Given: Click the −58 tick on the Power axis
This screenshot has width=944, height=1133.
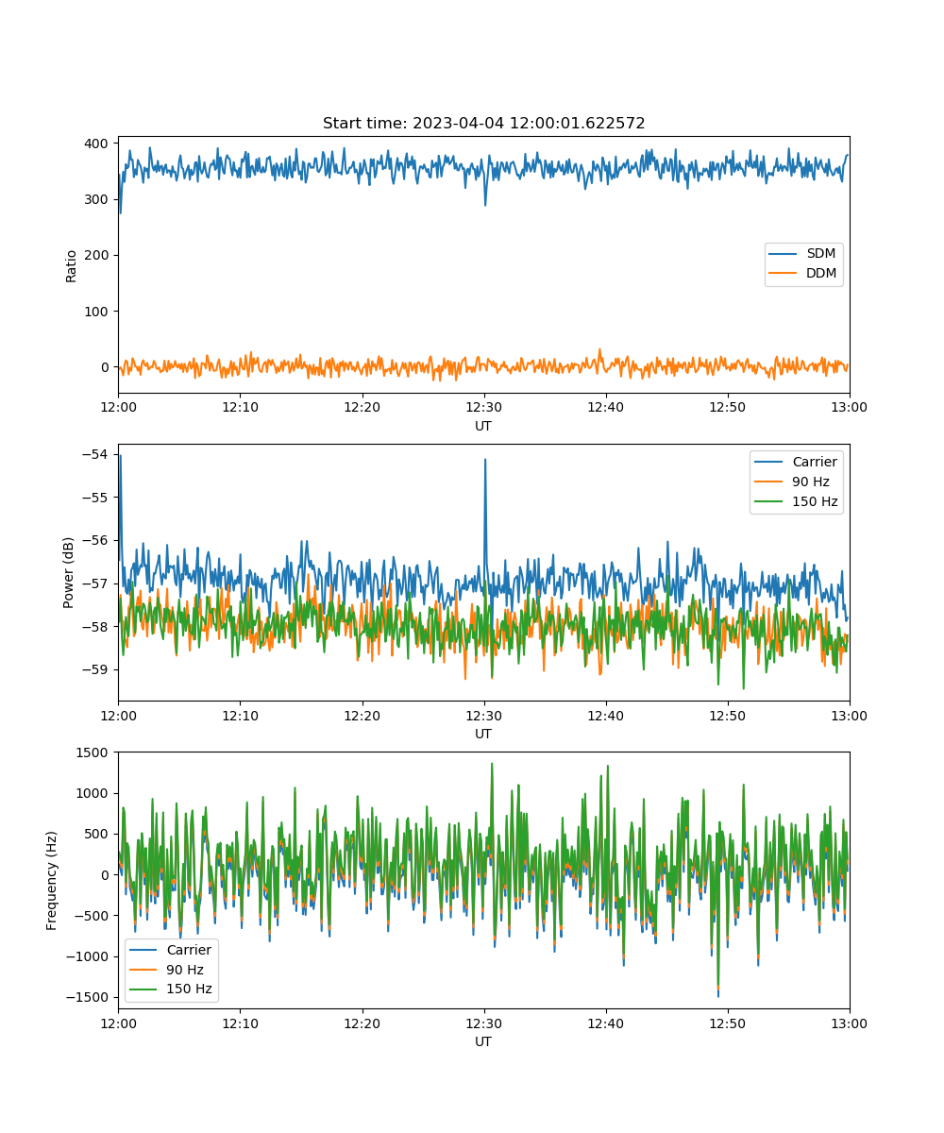Looking at the screenshot, I should pyautogui.click(x=97, y=626).
